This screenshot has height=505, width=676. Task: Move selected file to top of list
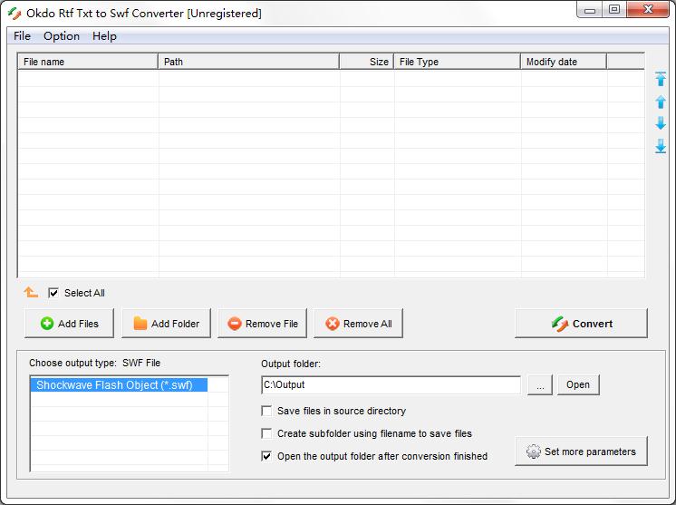point(661,80)
